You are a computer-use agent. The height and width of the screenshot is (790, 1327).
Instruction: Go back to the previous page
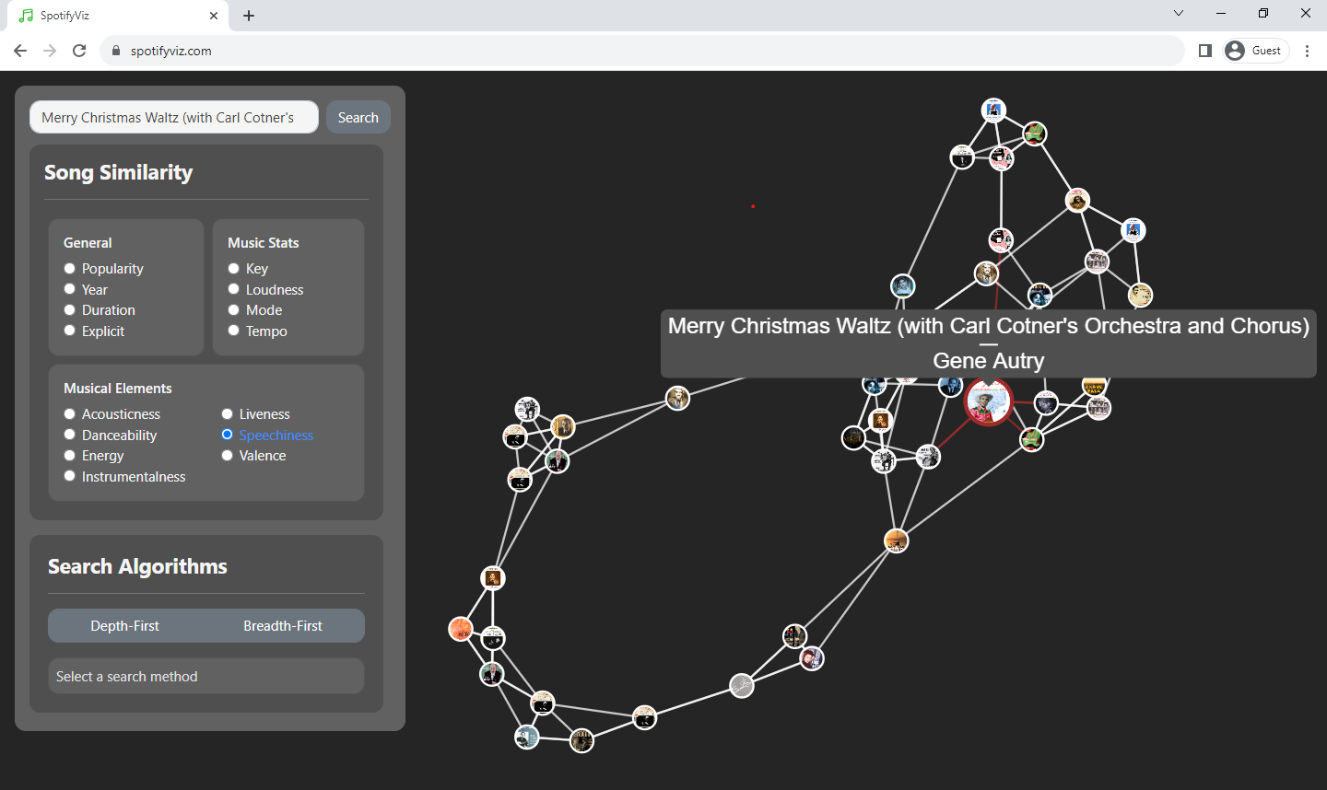coord(20,51)
